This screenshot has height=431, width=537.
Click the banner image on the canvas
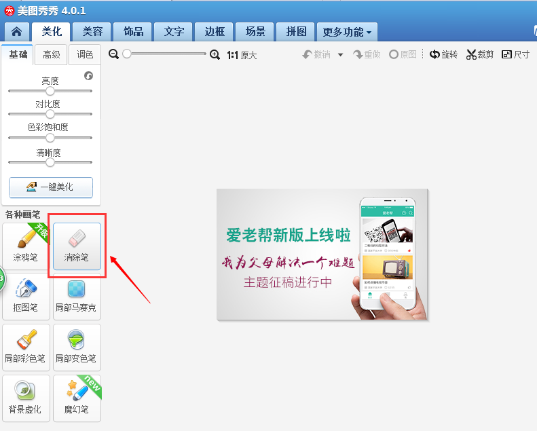[322, 254]
